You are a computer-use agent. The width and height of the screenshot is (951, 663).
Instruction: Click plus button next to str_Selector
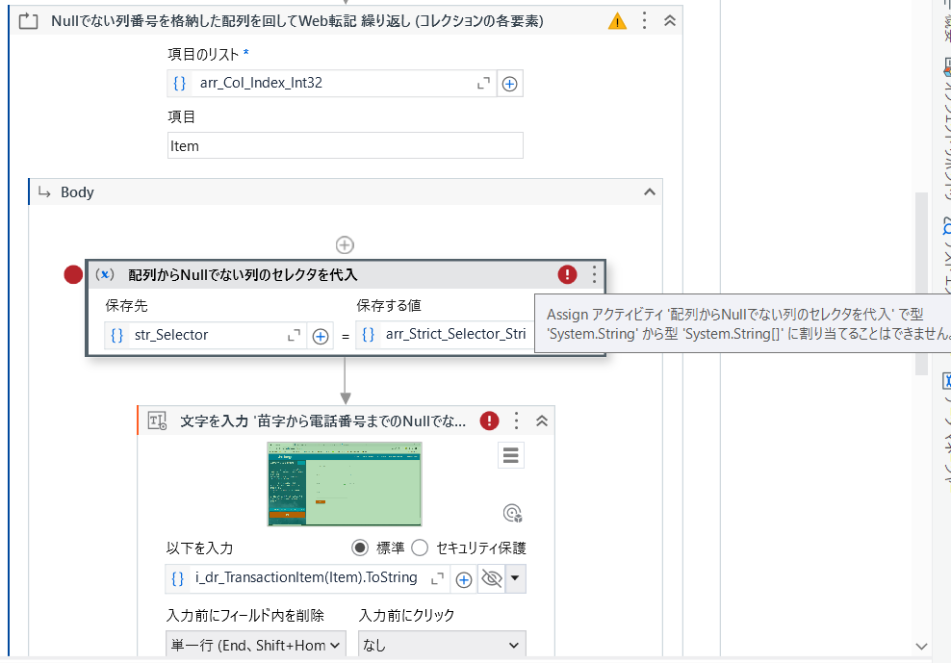coord(321,336)
